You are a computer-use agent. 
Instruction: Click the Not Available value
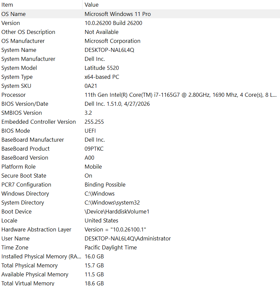pos(102,32)
